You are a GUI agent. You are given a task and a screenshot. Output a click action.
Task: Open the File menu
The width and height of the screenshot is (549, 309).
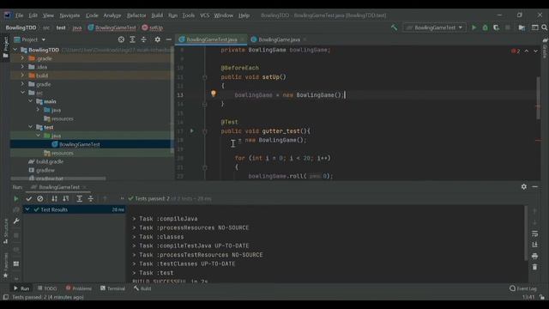[19, 15]
